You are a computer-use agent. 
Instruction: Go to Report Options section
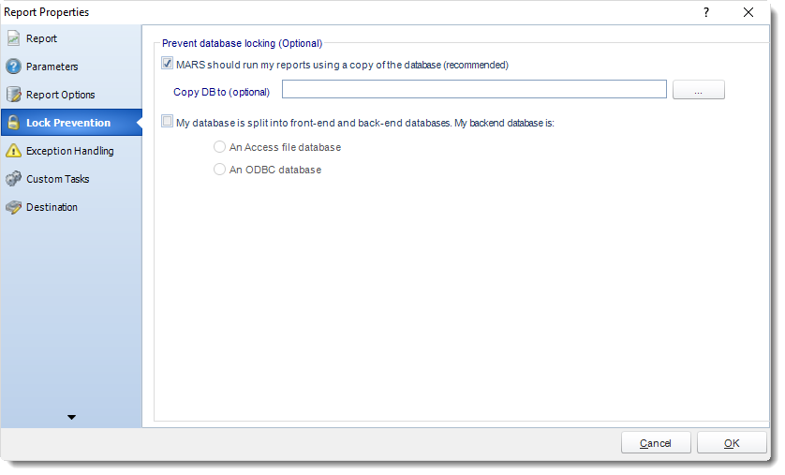61,95
